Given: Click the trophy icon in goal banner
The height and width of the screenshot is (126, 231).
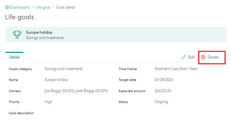Looking at the screenshot, I should (17, 35).
